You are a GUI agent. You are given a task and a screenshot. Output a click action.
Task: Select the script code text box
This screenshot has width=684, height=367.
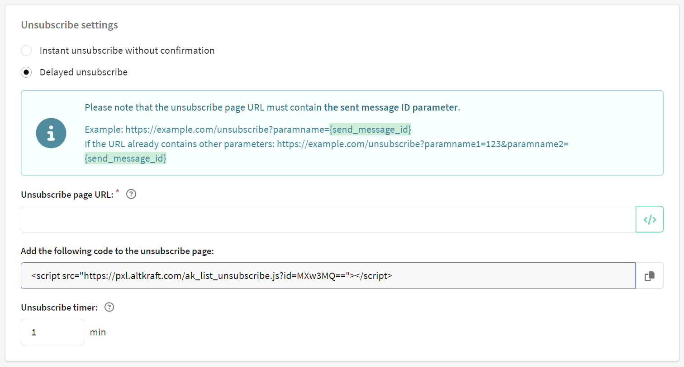point(328,276)
